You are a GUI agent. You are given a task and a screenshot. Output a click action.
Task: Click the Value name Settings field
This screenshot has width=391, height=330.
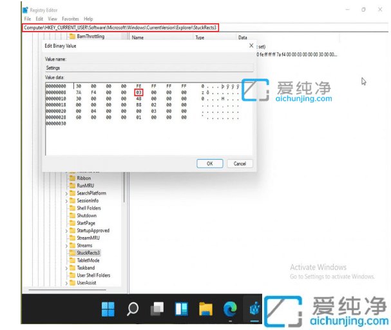149,68
